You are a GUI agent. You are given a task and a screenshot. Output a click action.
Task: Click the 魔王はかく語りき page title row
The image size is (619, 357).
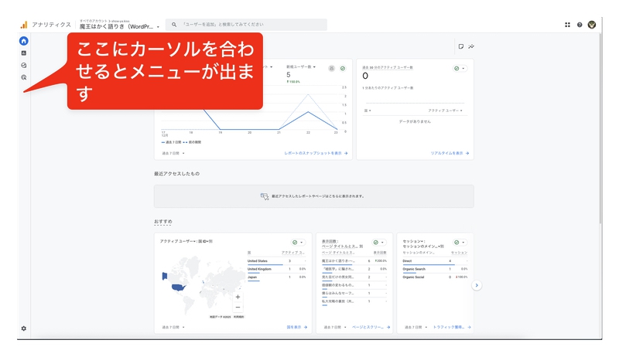[x=354, y=261]
